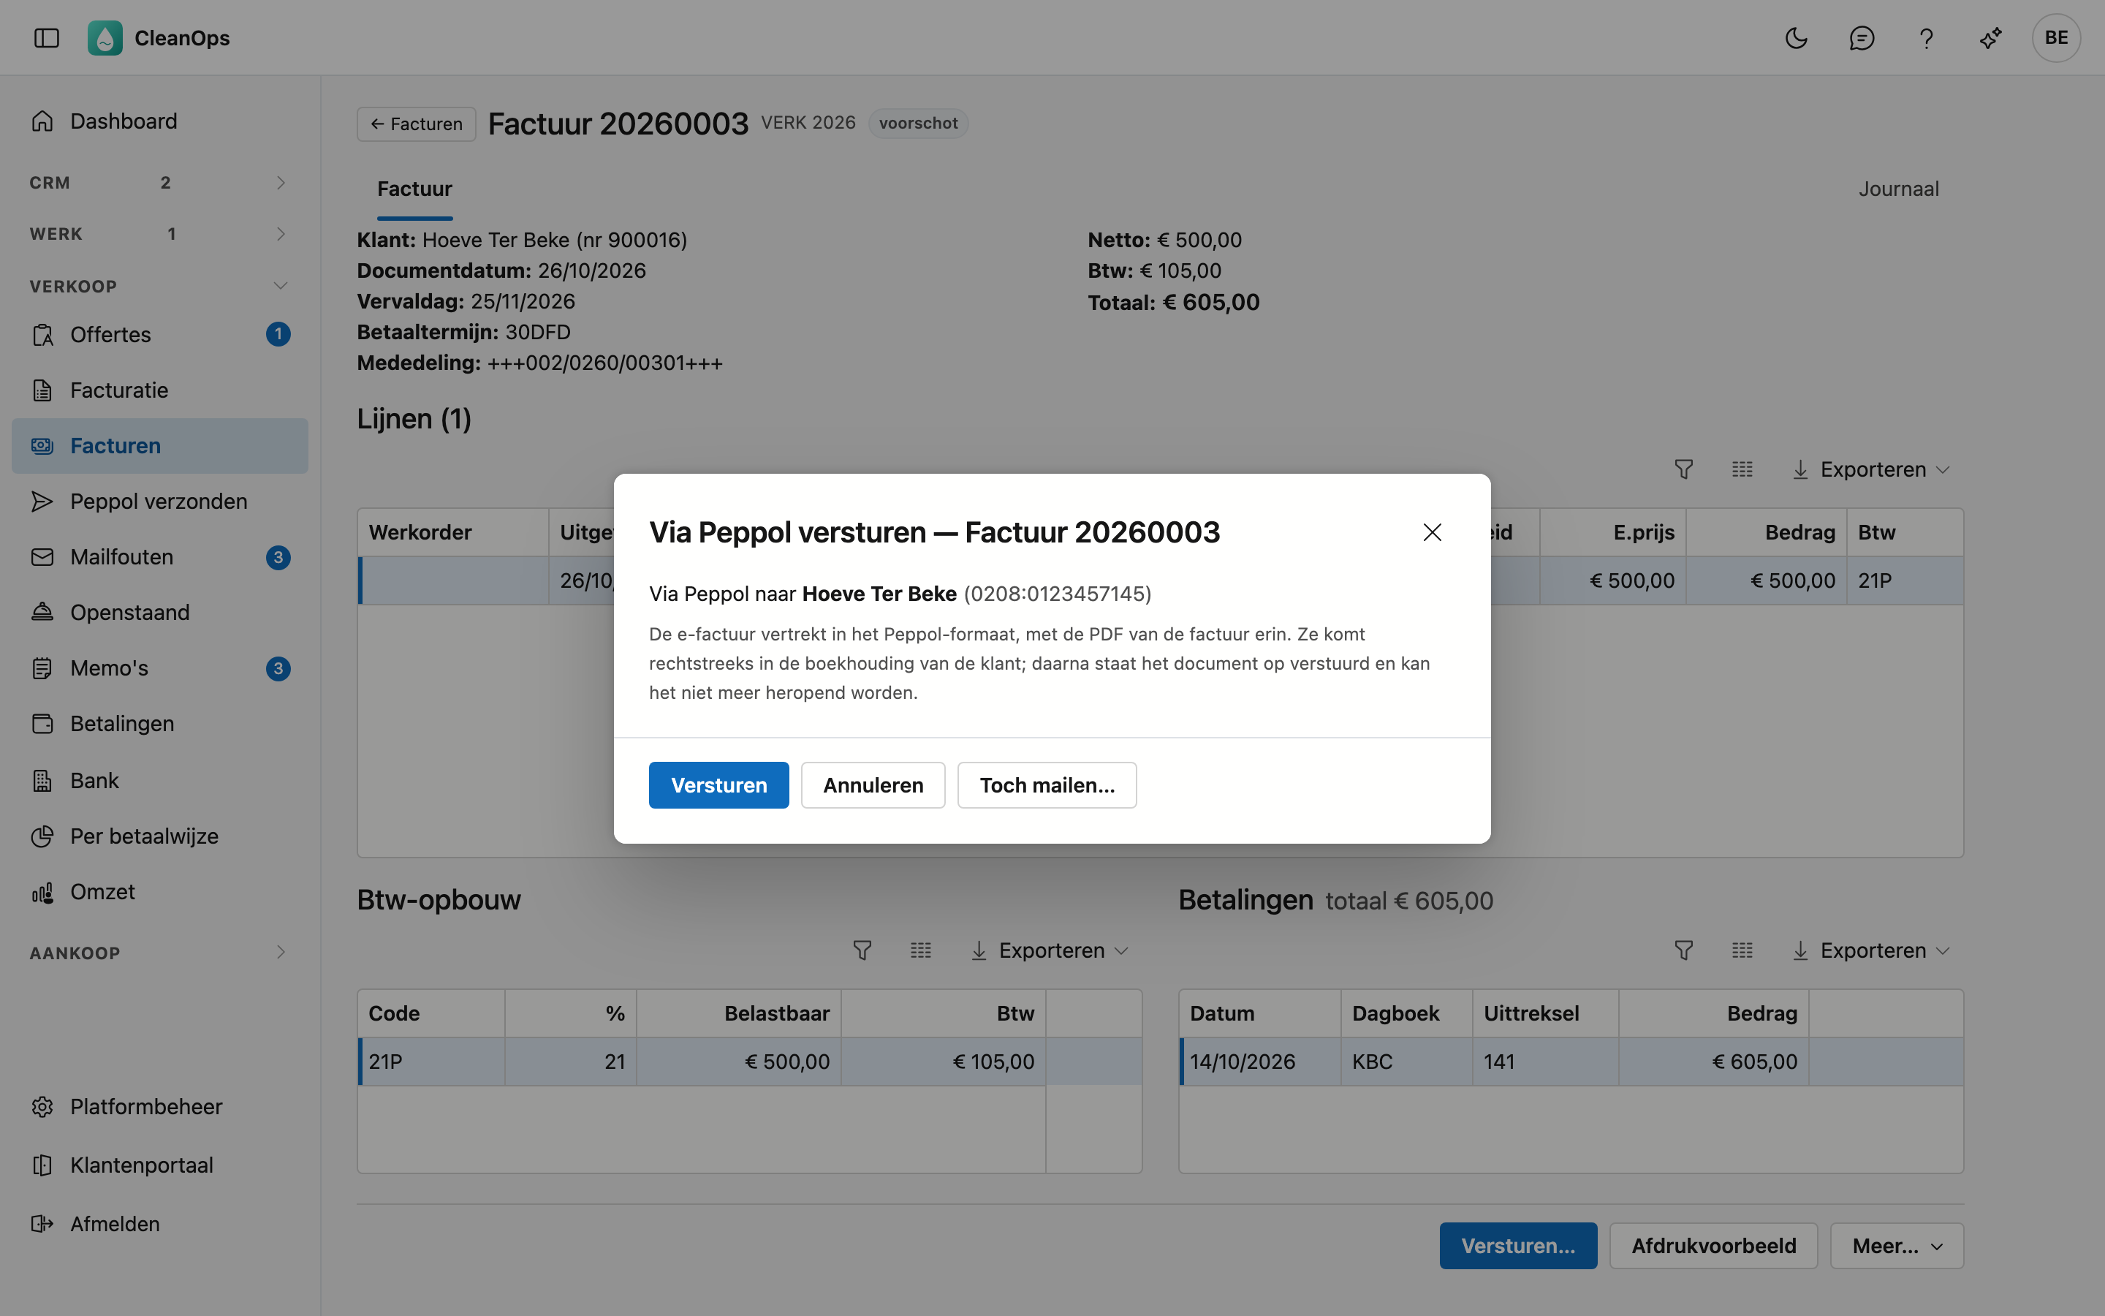The height and width of the screenshot is (1316, 2105).
Task: Open column settings icon for Btw-opbouw
Action: click(x=920, y=950)
